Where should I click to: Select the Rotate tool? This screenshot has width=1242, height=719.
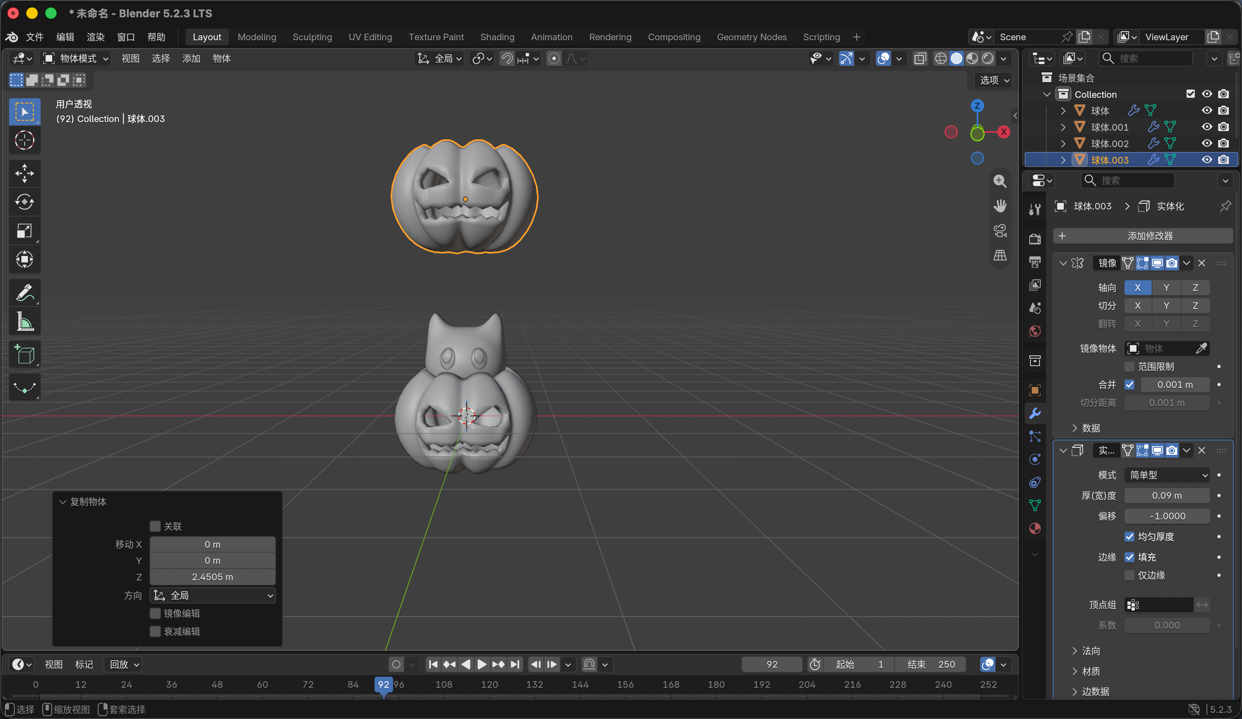point(25,202)
